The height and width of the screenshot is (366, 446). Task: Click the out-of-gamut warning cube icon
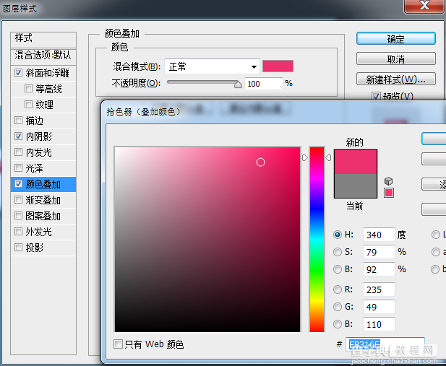(389, 181)
